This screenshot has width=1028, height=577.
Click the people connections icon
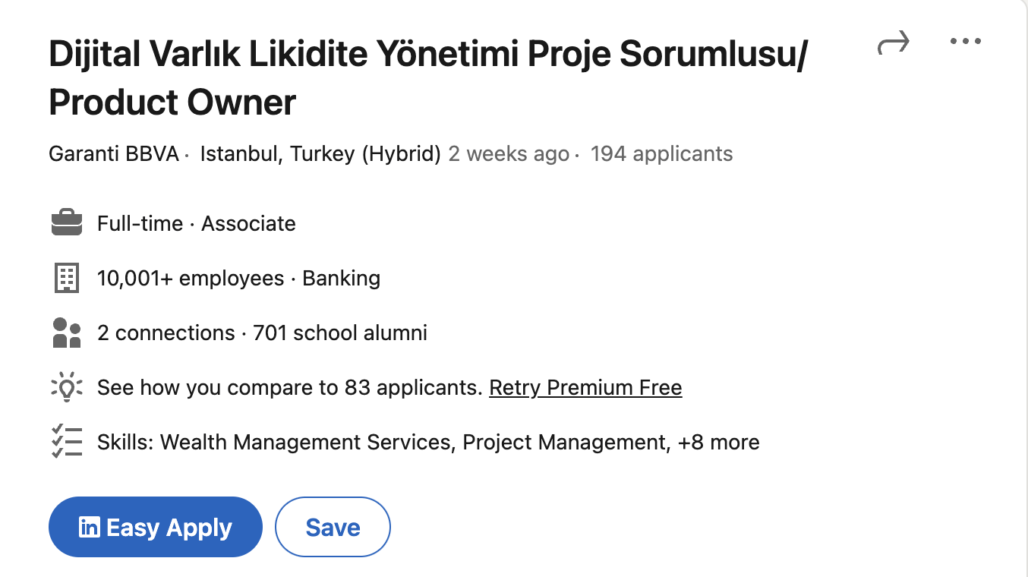click(67, 333)
